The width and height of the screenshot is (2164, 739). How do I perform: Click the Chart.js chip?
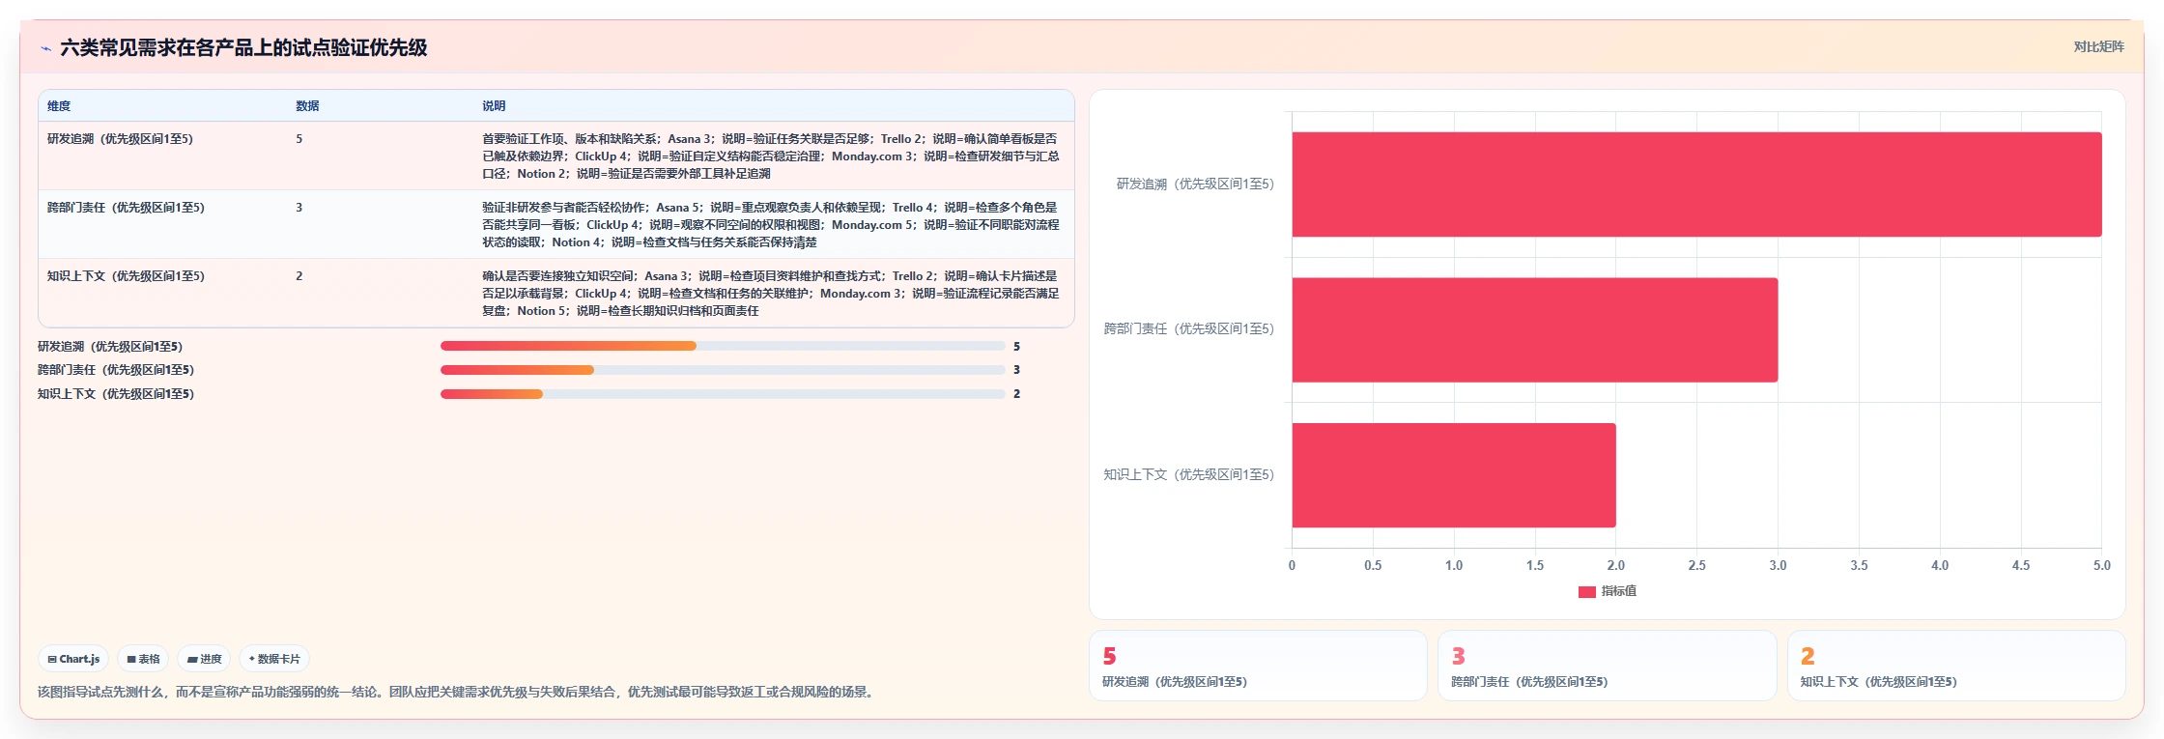click(73, 659)
